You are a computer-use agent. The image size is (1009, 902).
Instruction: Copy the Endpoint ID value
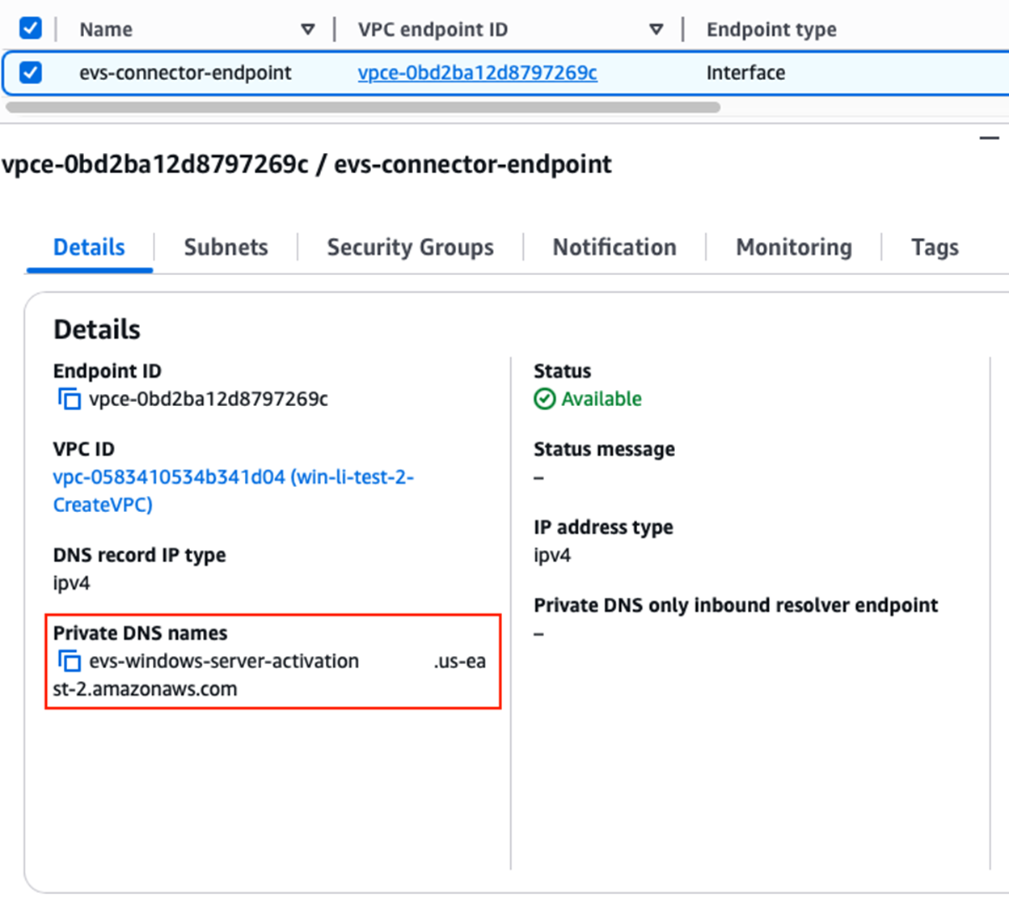[70, 399]
